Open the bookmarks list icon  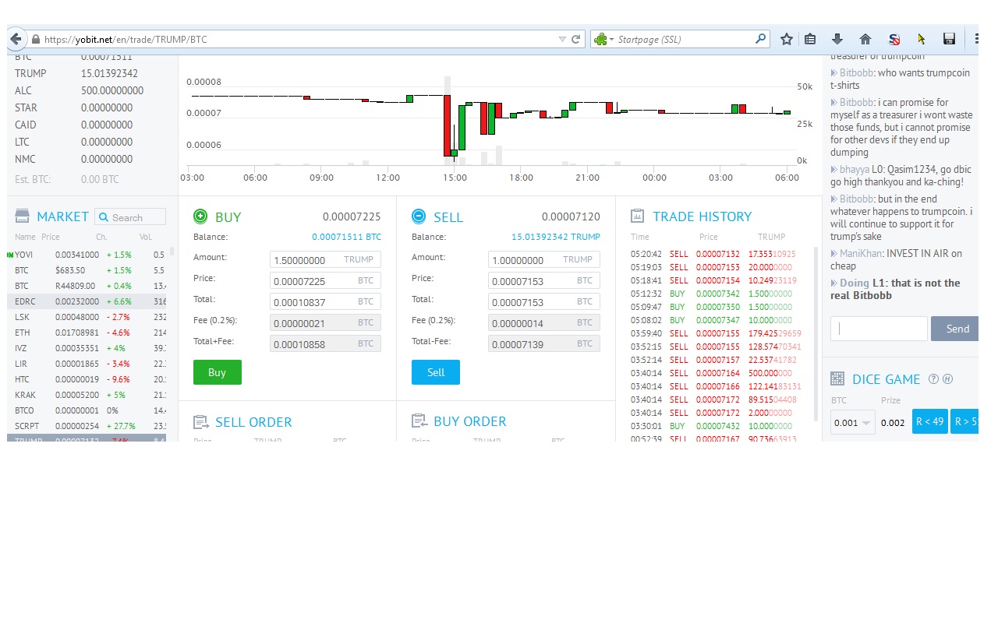coord(810,39)
